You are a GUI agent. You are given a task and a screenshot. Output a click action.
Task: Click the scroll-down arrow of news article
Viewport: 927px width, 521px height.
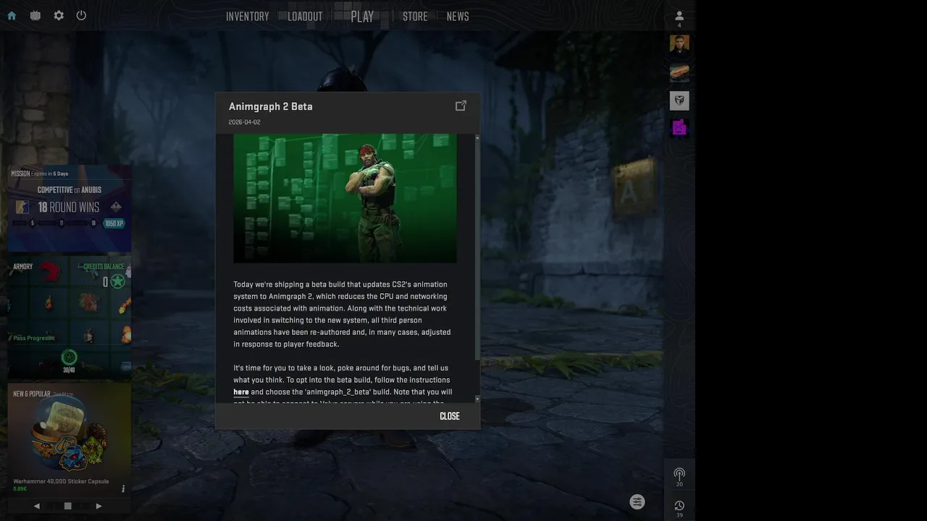pos(477,399)
